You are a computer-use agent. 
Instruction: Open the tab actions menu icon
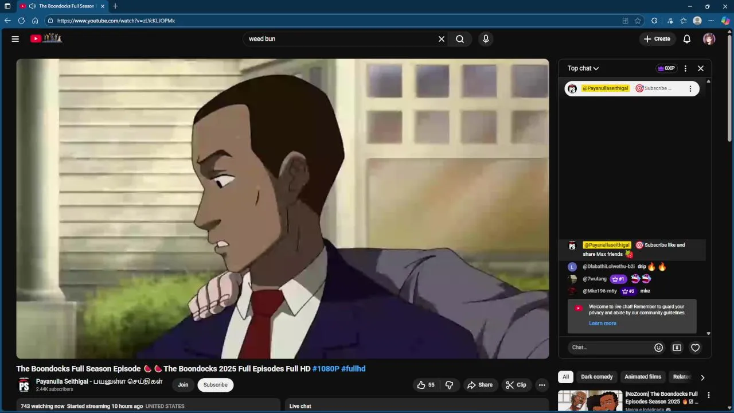[7, 6]
